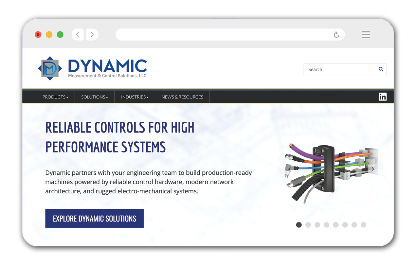Select the first carousel dot
Image resolution: width=417 pixels, height=267 pixels.
pyautogui.click(x=299, y=225)
